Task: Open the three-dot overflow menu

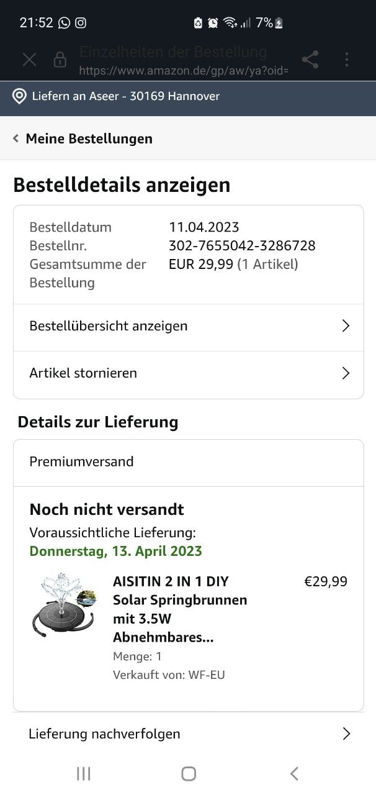Action: 347,60
